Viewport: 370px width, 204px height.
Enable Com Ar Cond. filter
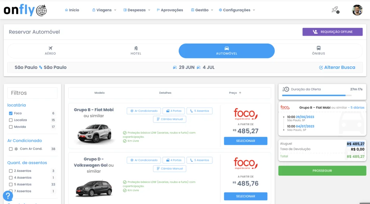10,149
